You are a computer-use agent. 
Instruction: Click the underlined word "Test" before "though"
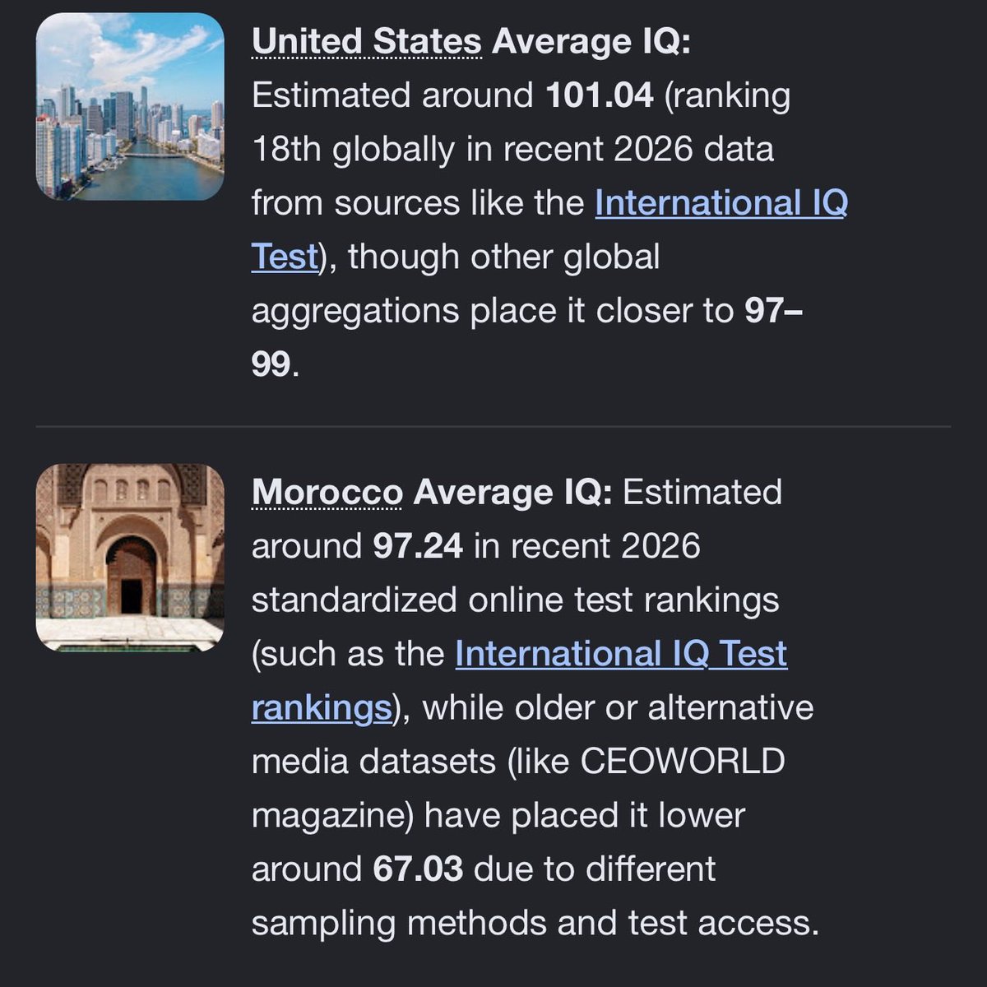click(285, 257)
